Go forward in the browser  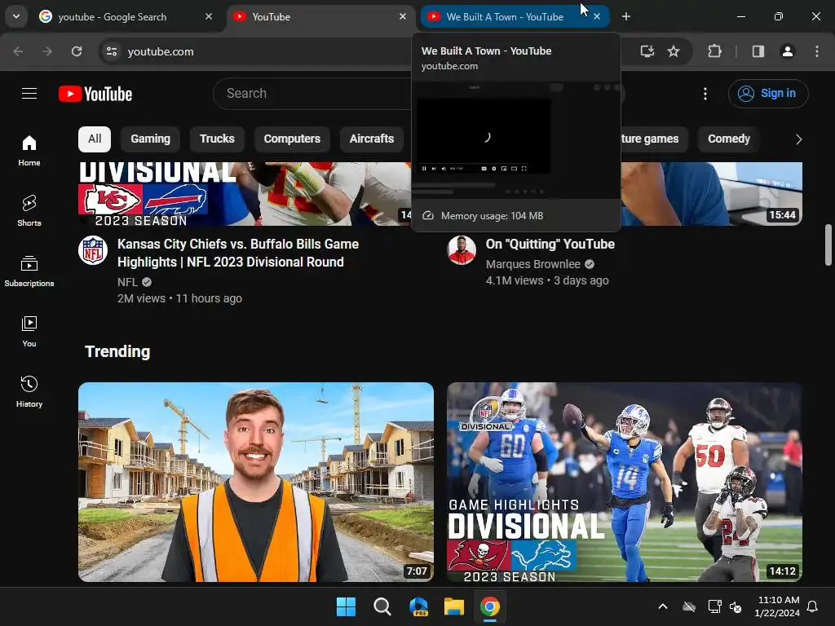47,51
